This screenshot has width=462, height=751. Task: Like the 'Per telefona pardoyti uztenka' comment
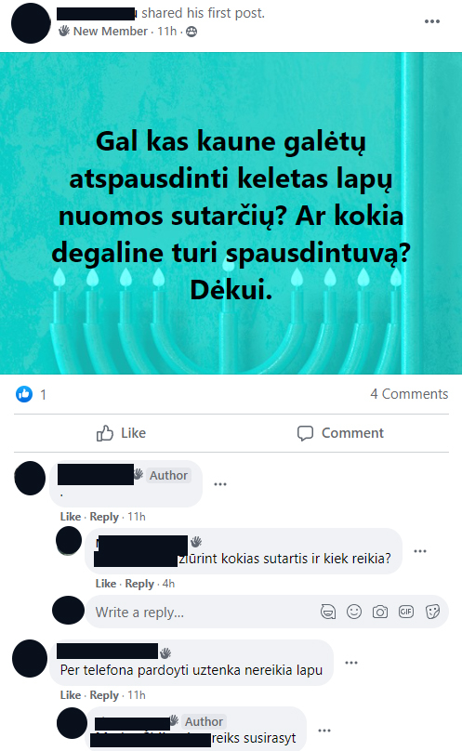click(x=71, y=695)
